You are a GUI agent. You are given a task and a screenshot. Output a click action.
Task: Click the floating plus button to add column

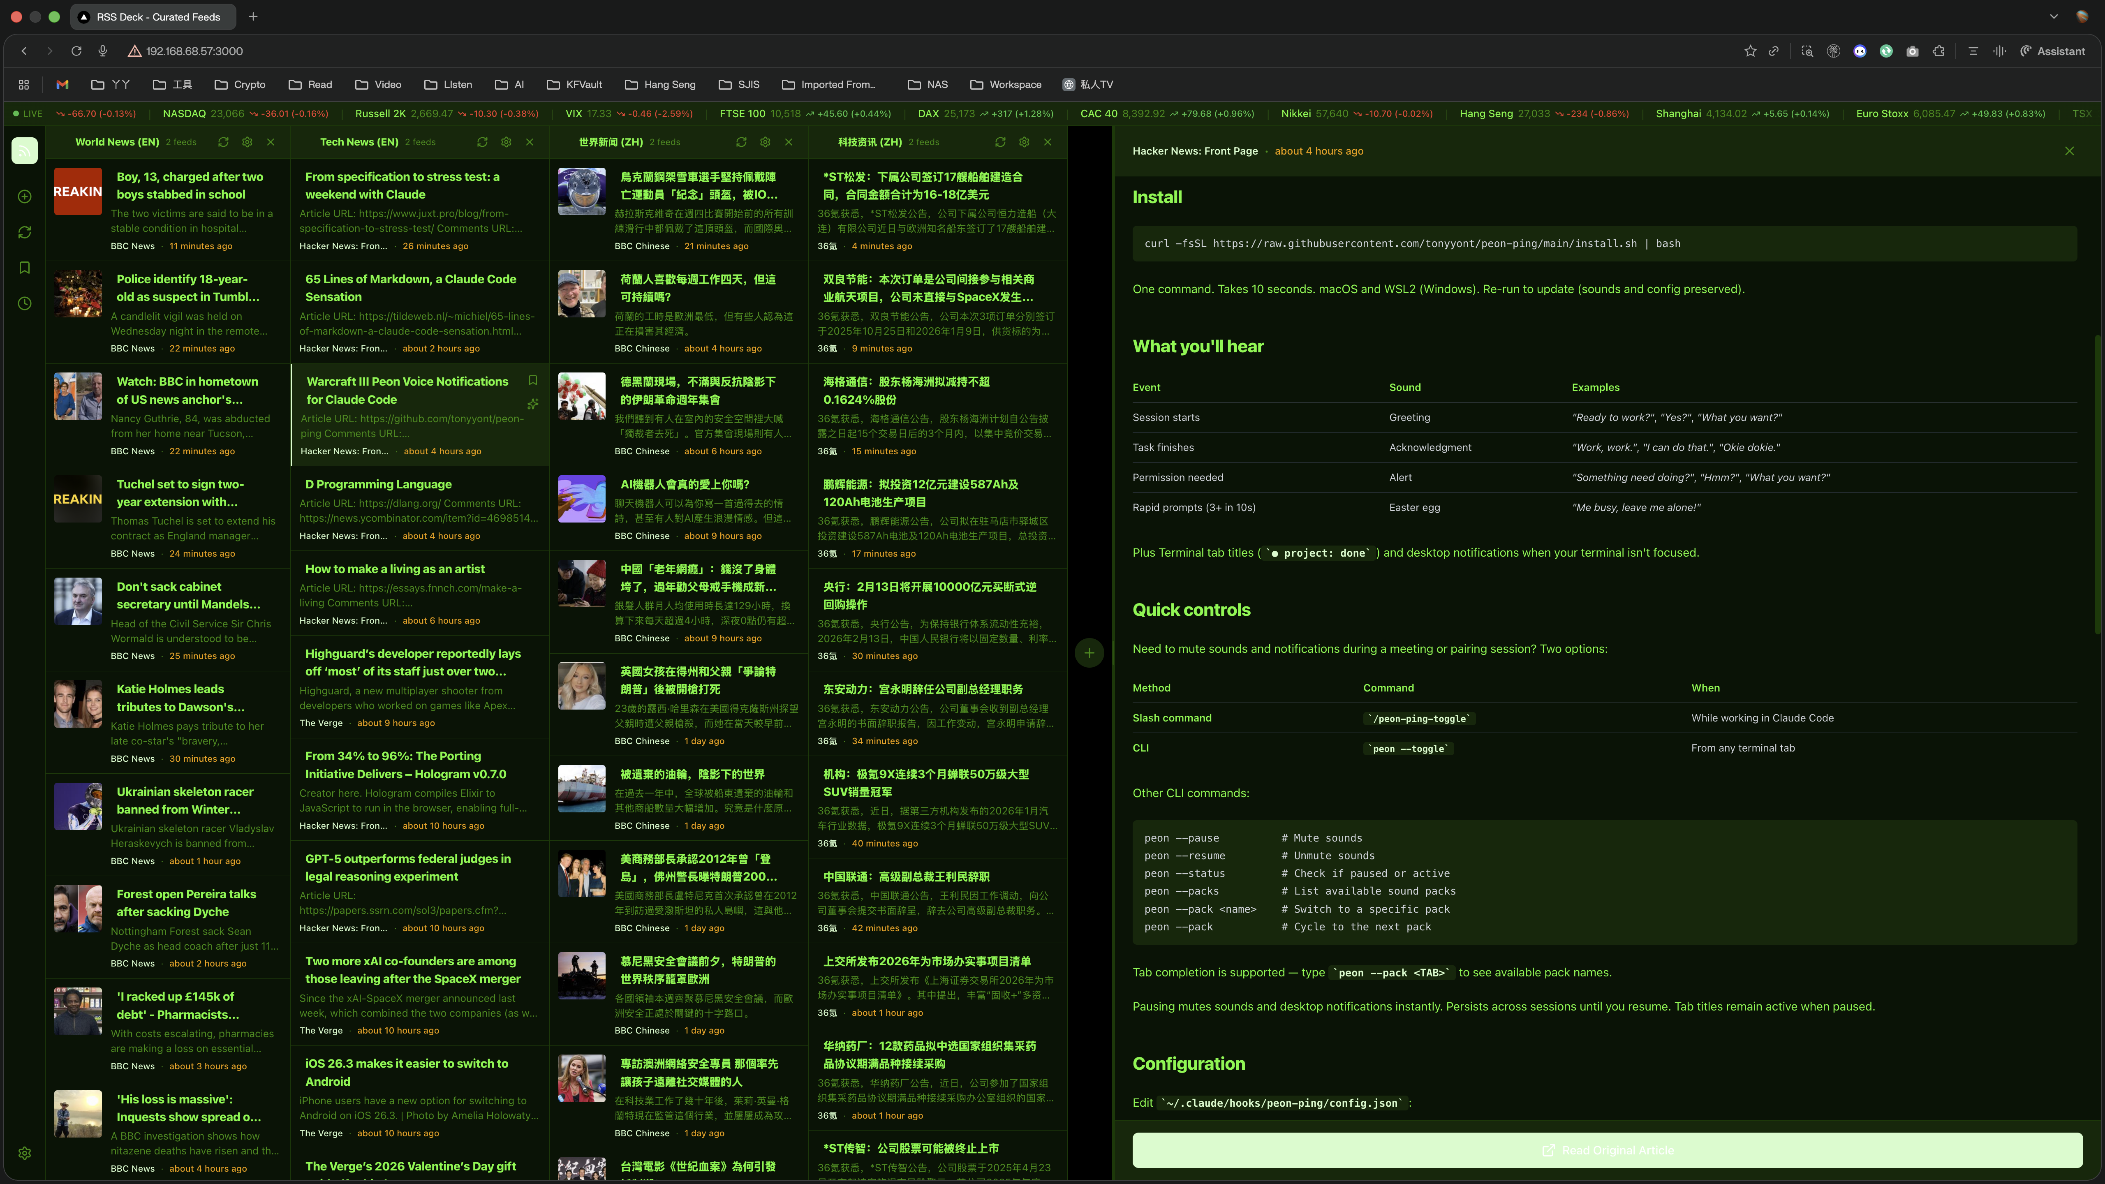click(1090, 652)
